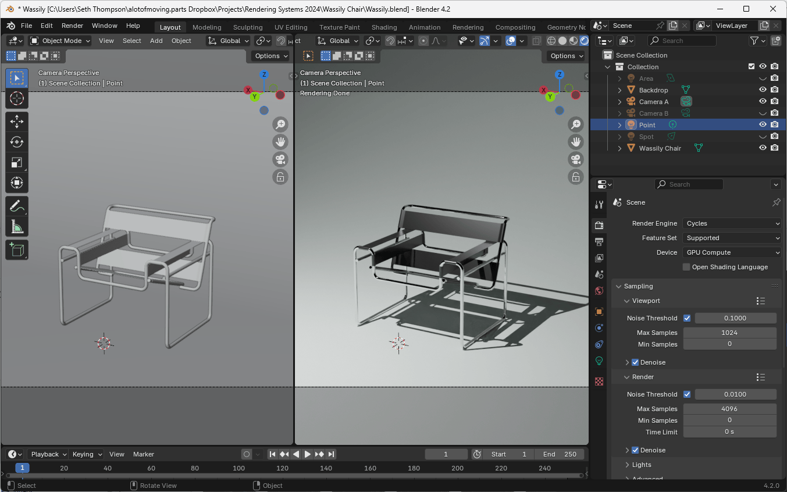Open Viewport sampling presets list icon
The height and width of the screenshot is (492, 787).
760,301
